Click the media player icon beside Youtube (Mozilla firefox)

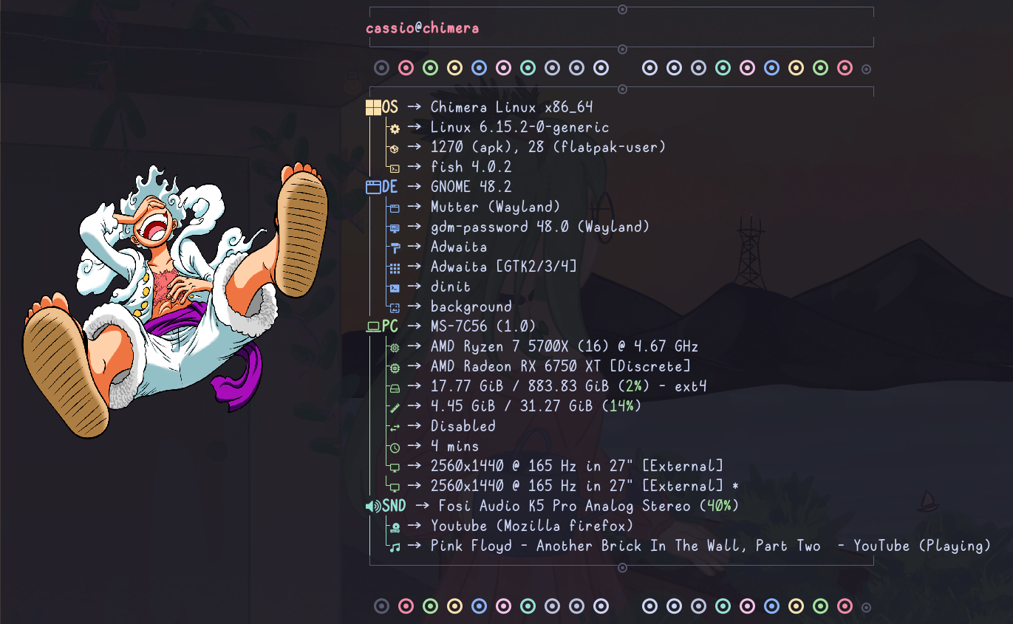[x=395, y=527]
